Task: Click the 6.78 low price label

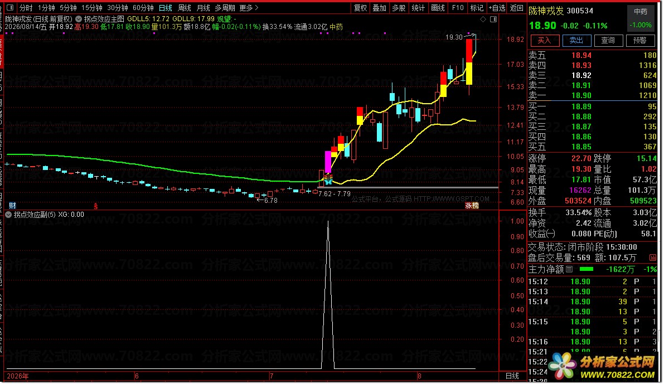Action: (x=270, y=201)
